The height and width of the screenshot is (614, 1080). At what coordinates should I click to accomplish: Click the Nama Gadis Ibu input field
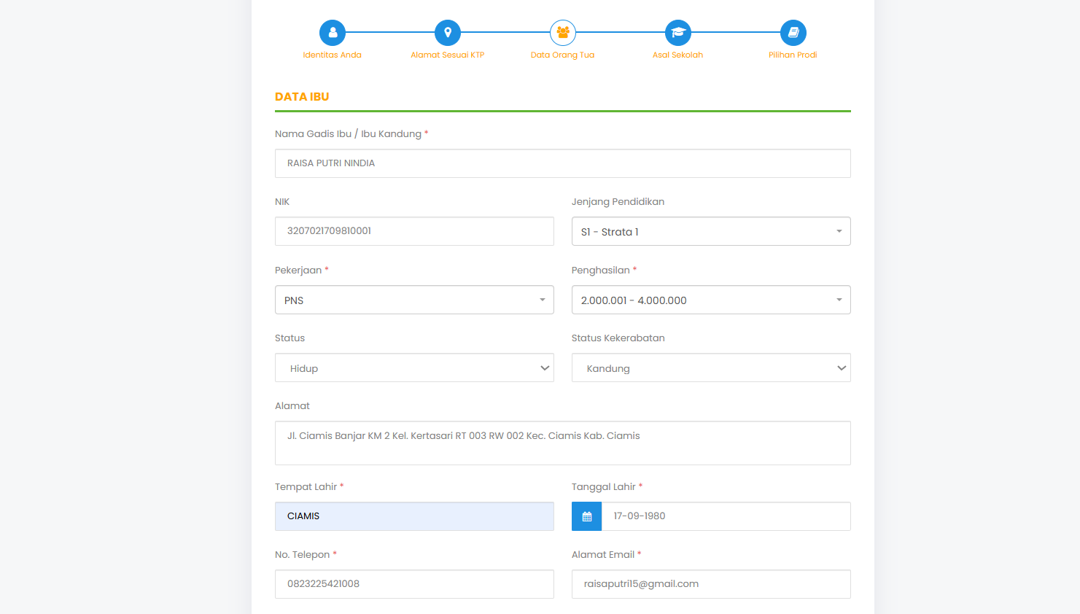(563, 163)
